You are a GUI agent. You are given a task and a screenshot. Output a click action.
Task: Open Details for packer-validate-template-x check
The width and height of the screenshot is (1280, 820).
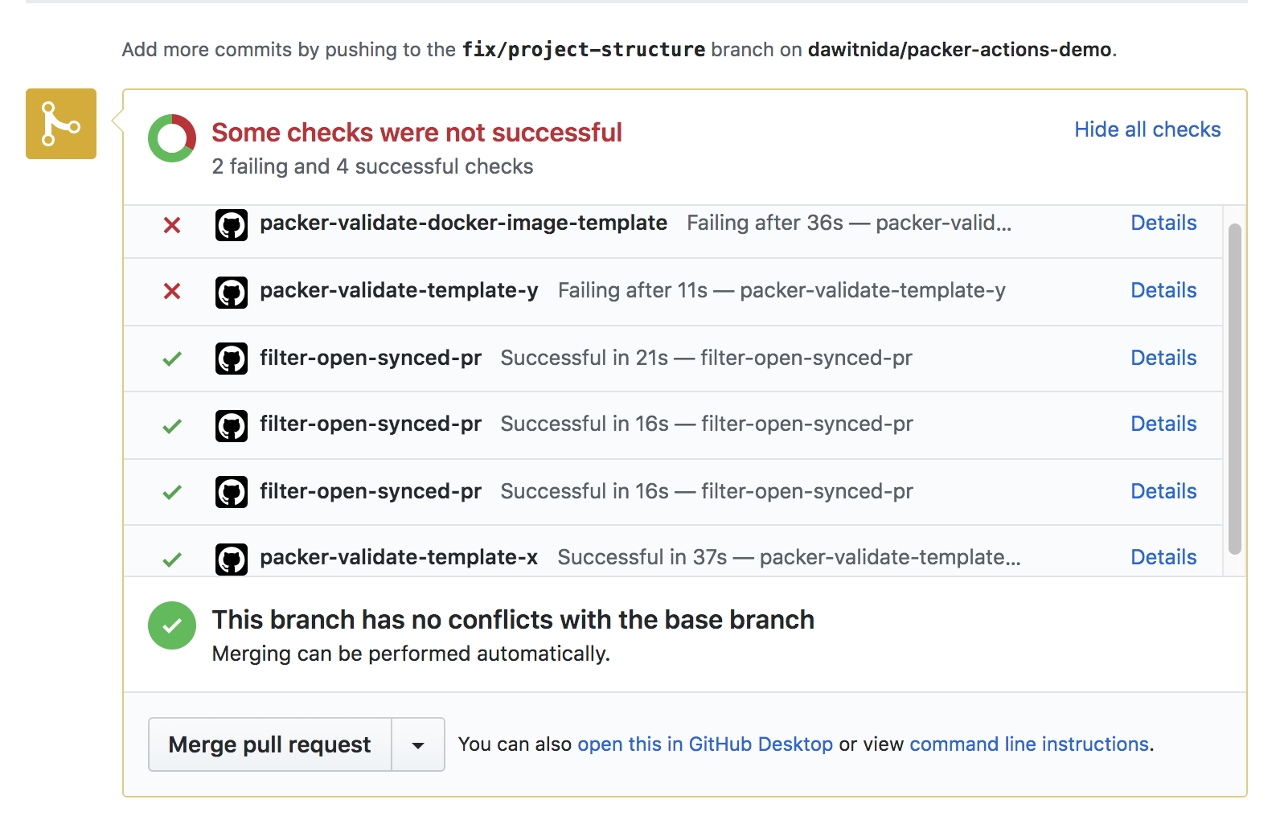click(1163, 557)
